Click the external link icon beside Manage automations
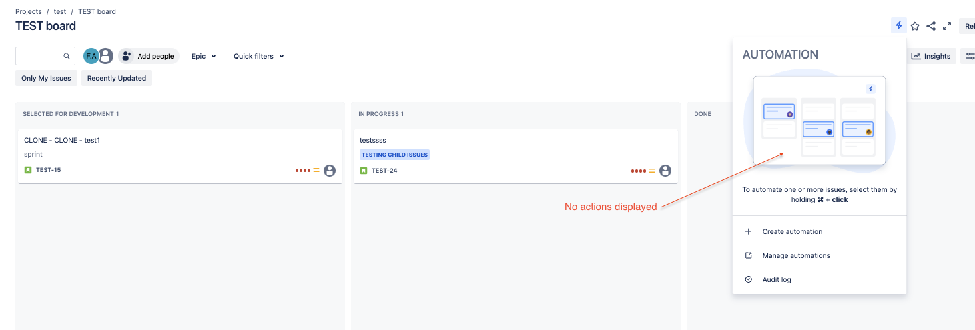975x330 pixels. point(748,255)
